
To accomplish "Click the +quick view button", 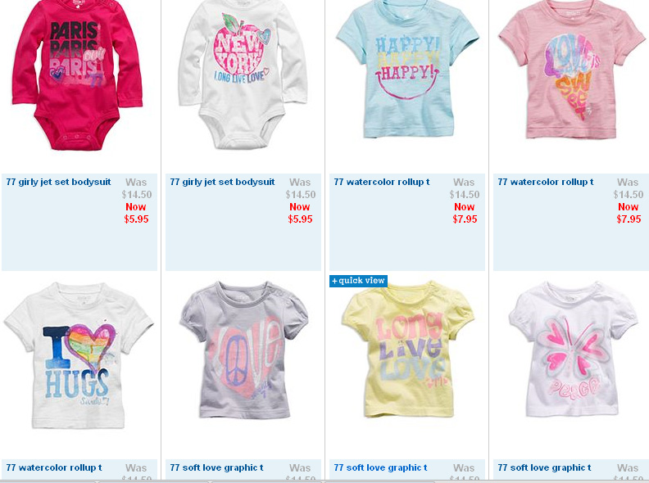I will 358,281.
